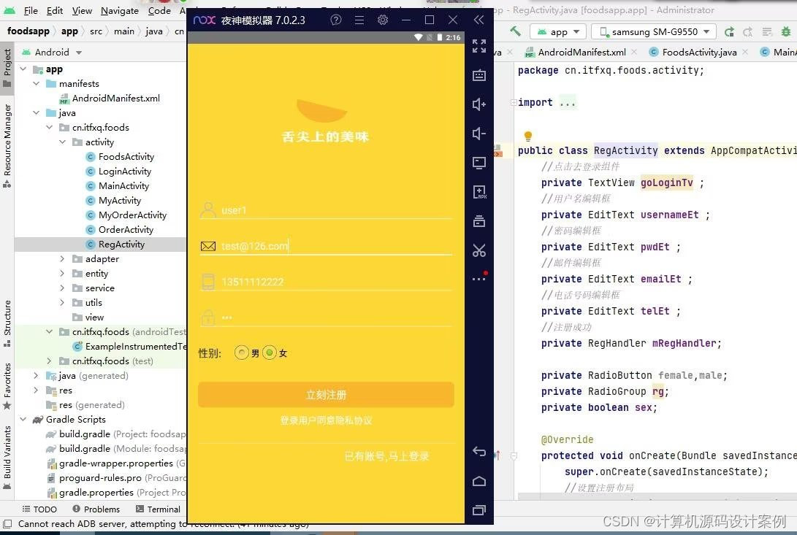Screen dimensions: 797x535
Task: Open Nox emulator help icon
Action: 336,20
